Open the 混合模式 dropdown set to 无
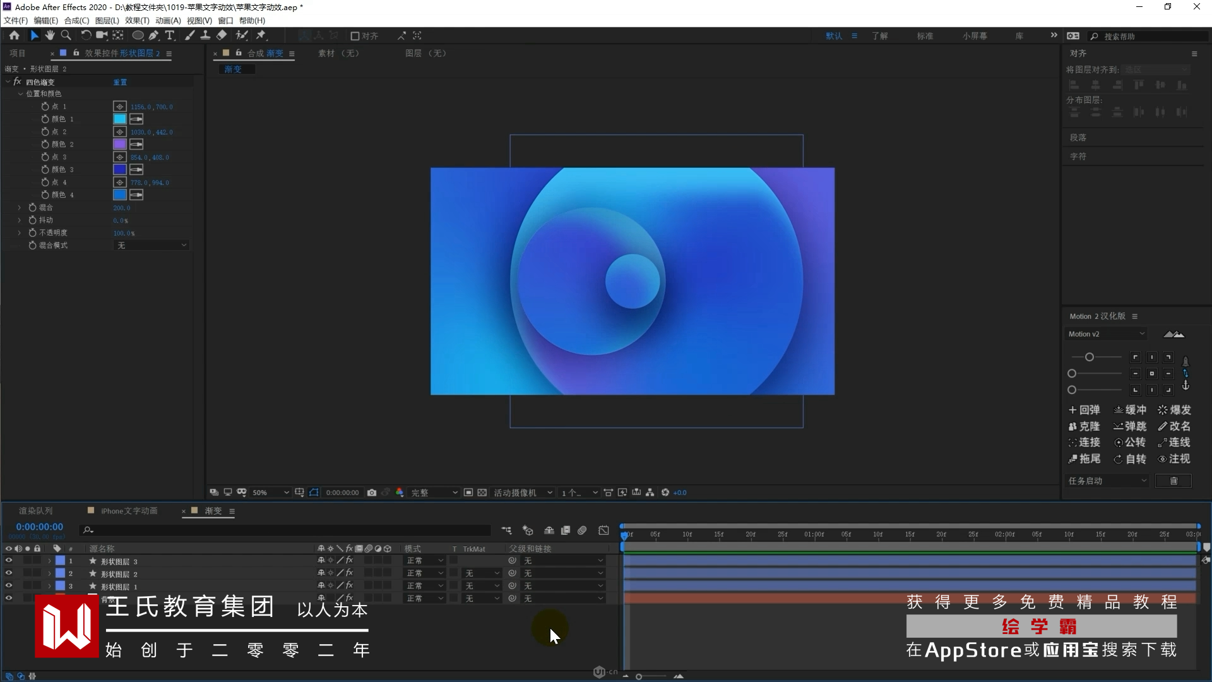 [151, 245]
